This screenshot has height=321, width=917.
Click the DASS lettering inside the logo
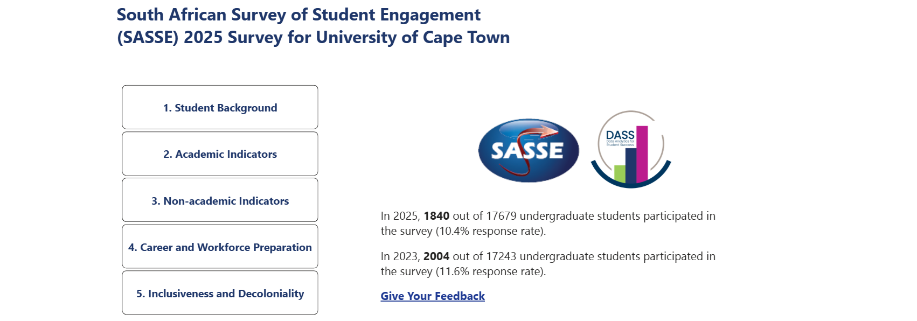click(620, 135)
